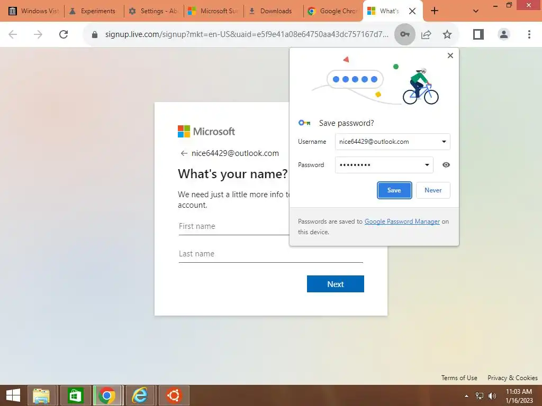The height and width of the screenshot is (406, 542).
Task: Reload the current page
Action: pos(64,34)
